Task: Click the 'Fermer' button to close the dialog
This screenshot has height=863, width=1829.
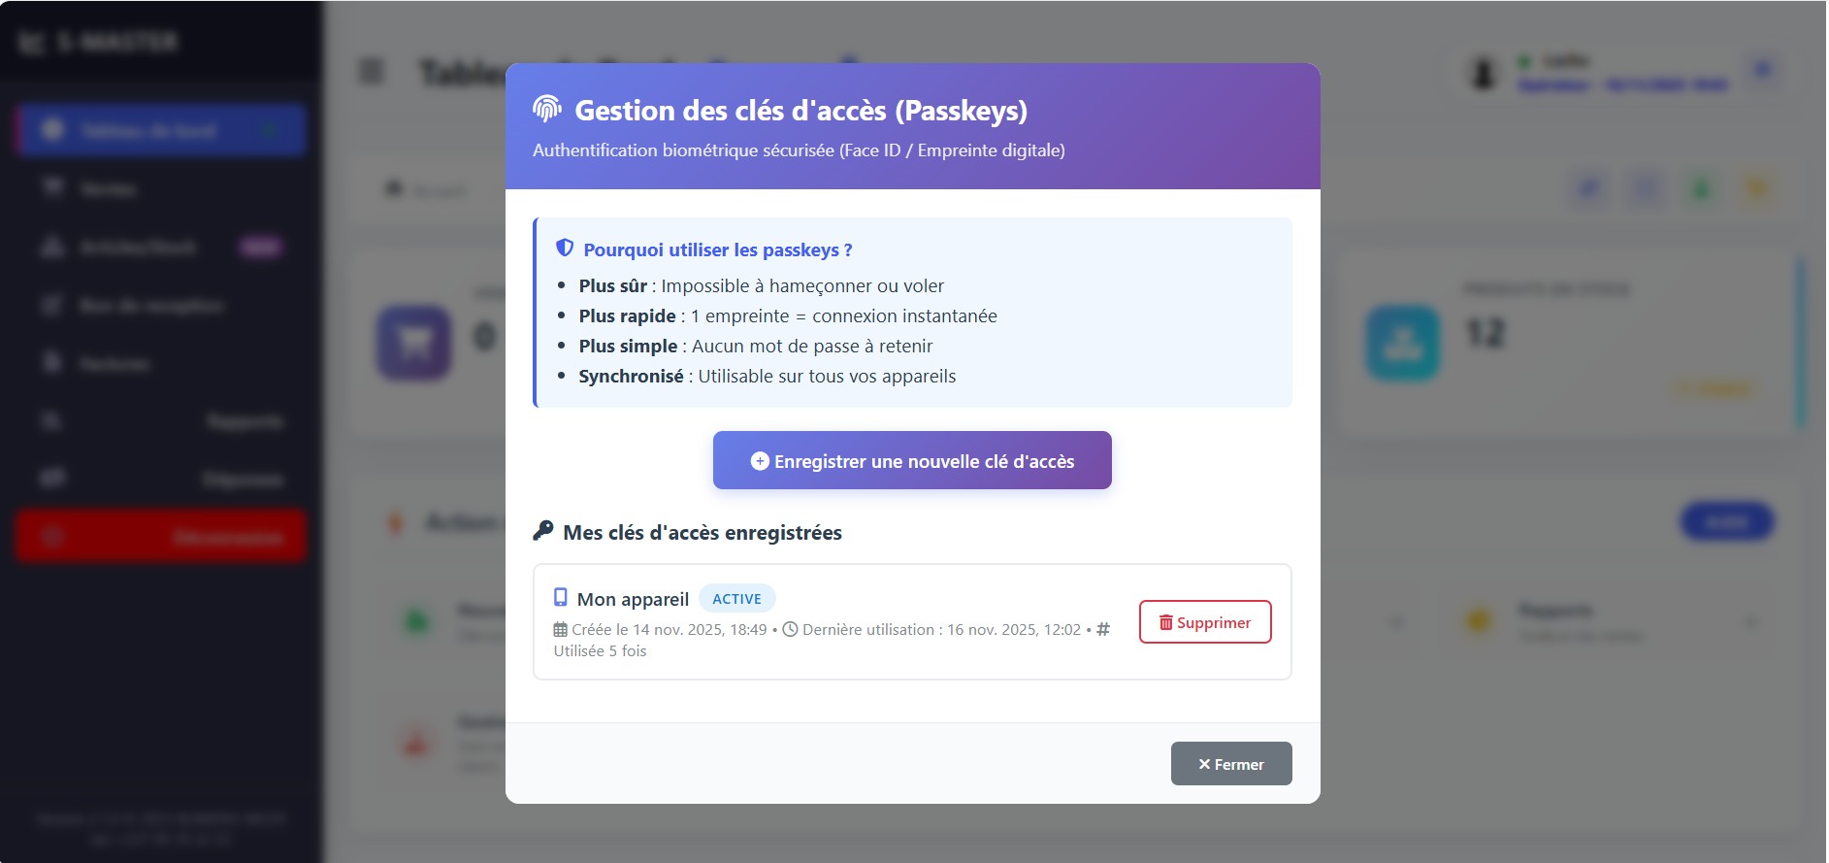Action: tap(1230, 764)
